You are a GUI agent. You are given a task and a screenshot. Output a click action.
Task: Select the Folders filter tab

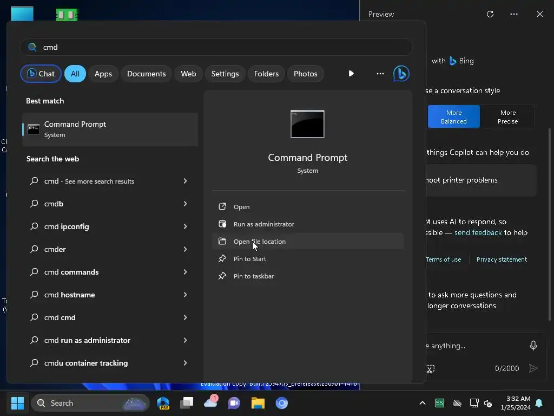point(266,74)
